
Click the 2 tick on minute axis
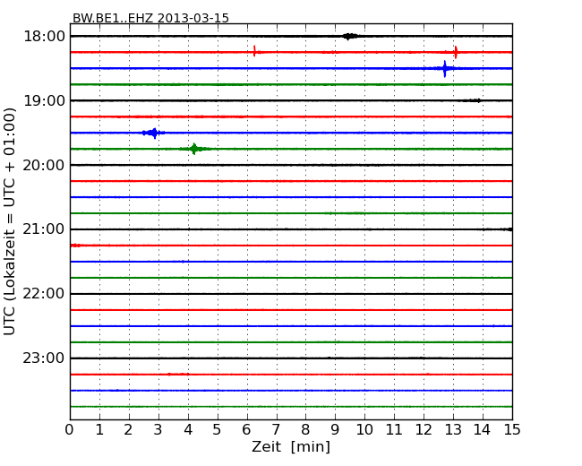click(129, 430)
